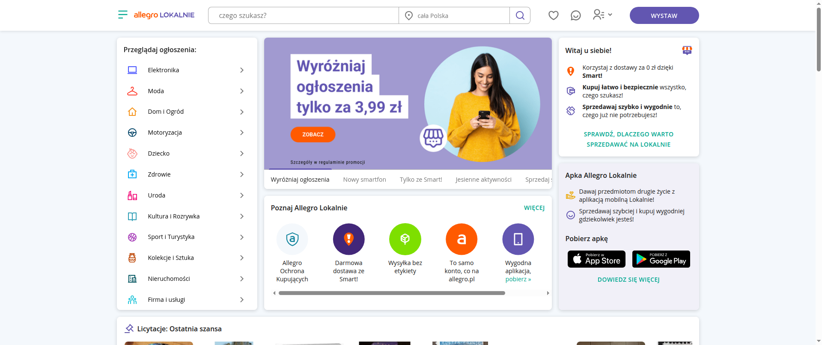Select the 'Jesienne aktywności' banner tab
This screenshot has width=822, height=345.
pos(483,180)
